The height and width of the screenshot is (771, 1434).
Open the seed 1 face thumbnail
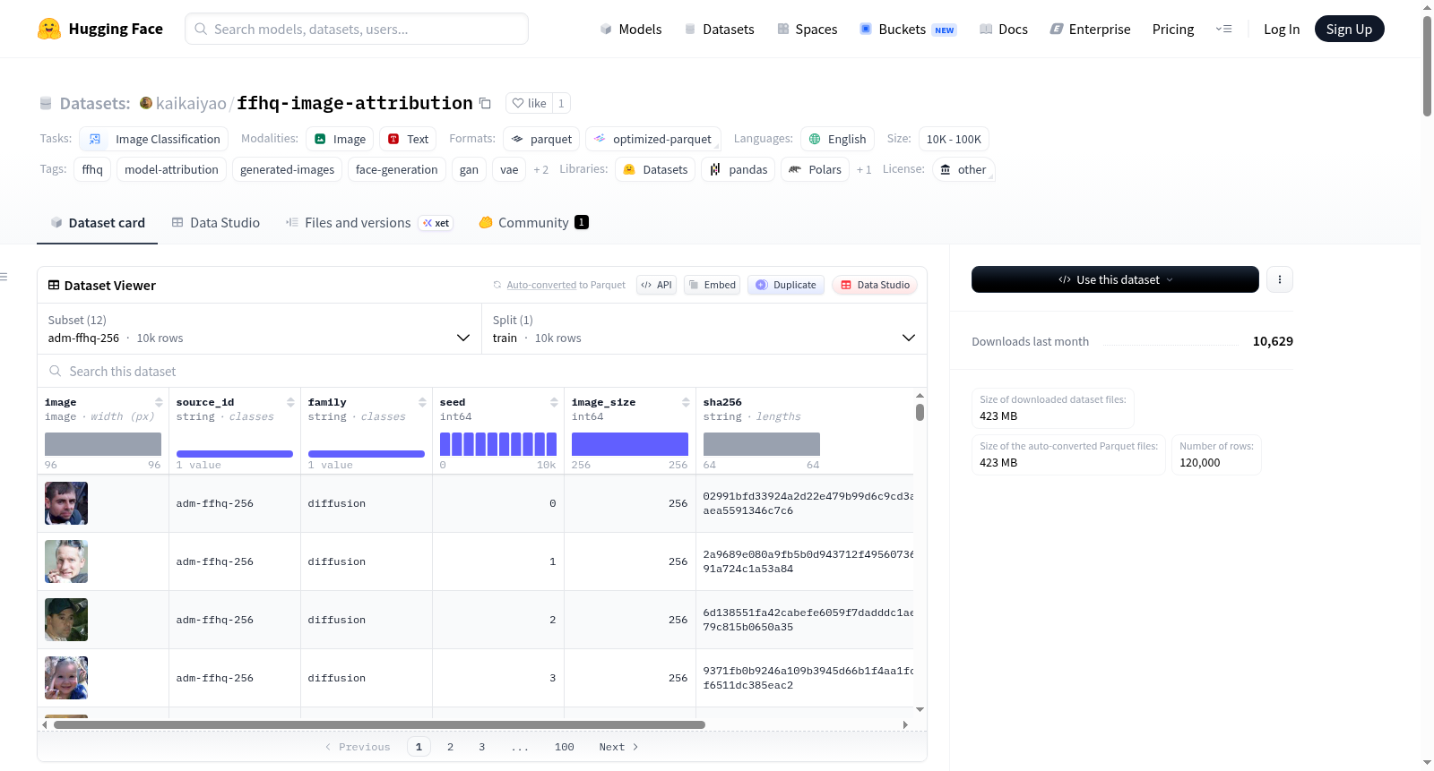tap(66, 561)
